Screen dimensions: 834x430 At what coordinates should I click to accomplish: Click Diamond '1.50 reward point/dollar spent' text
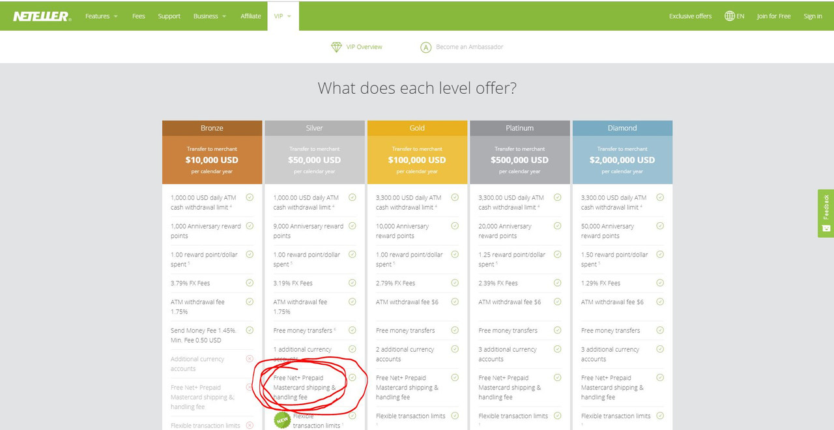(614, 259)
